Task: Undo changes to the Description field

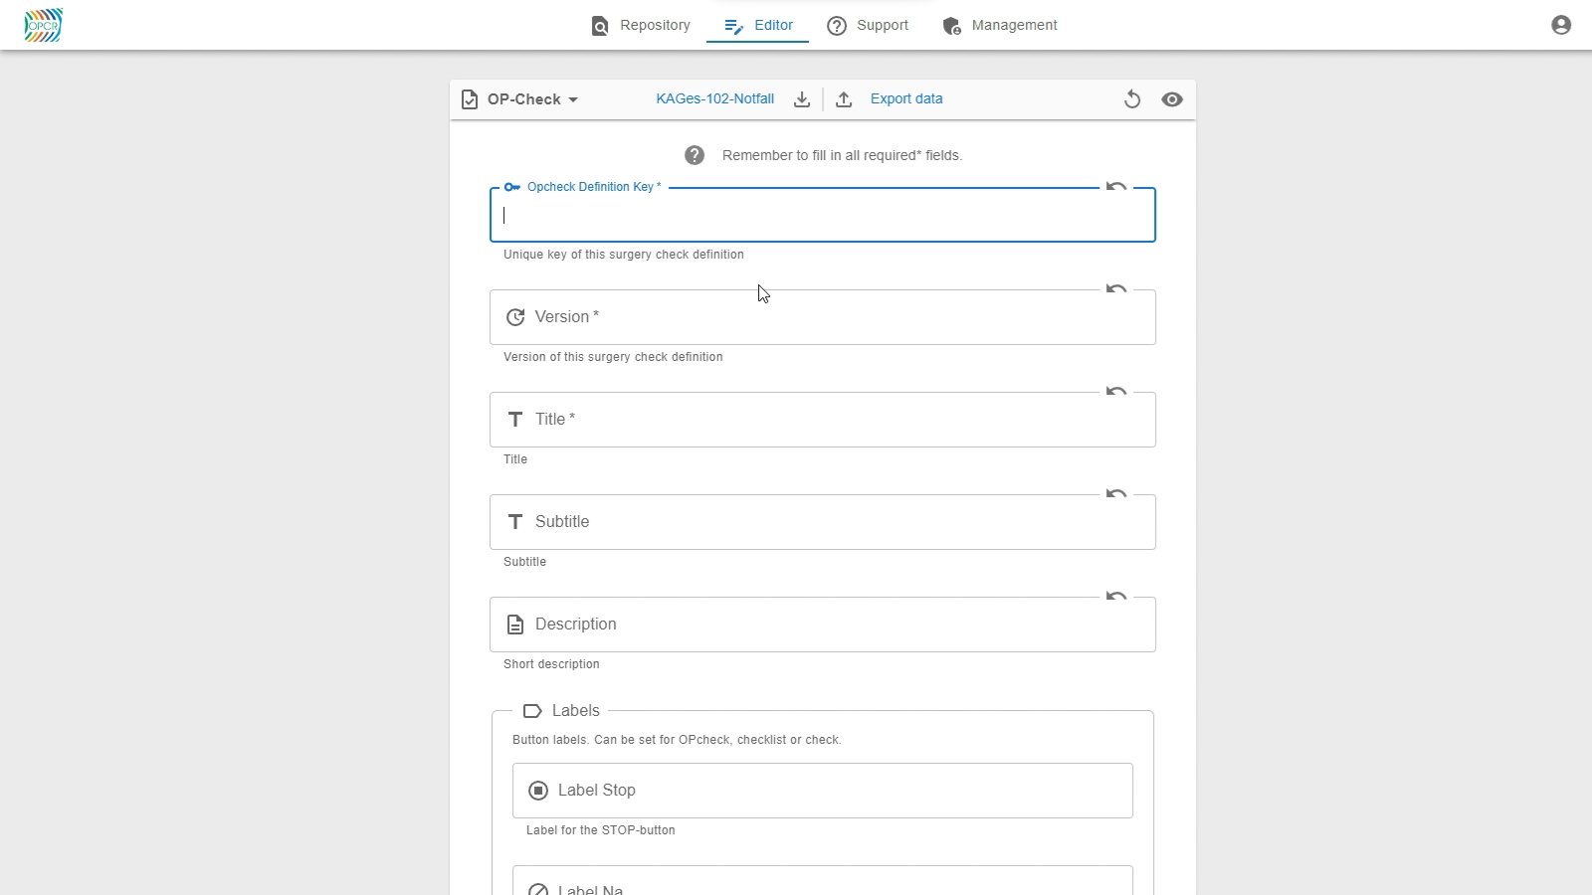Action: coord(1116,597)
